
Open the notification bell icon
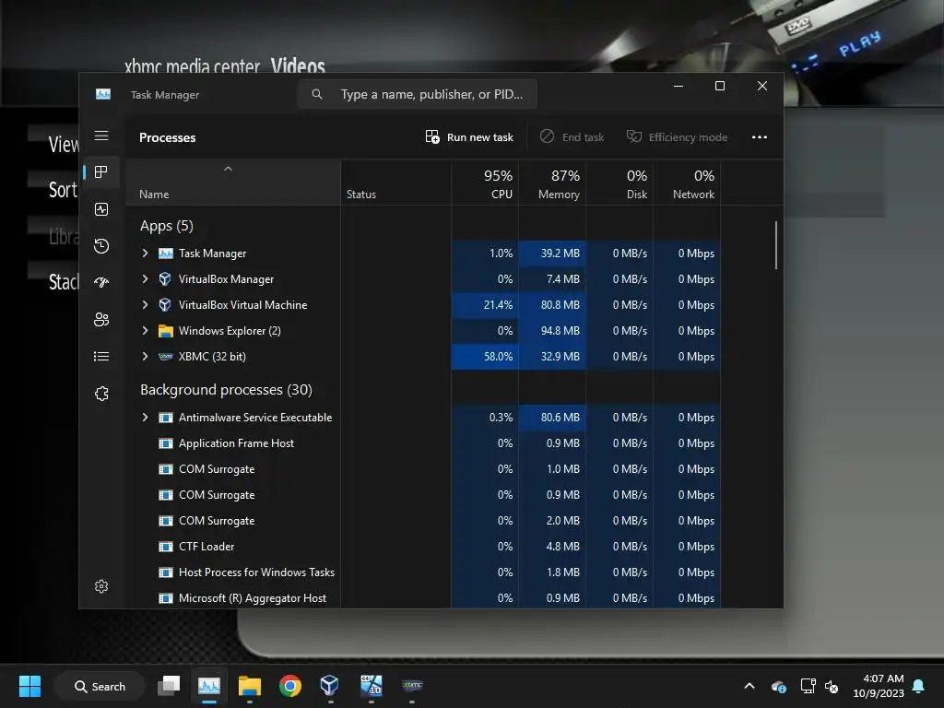(918, 686)
